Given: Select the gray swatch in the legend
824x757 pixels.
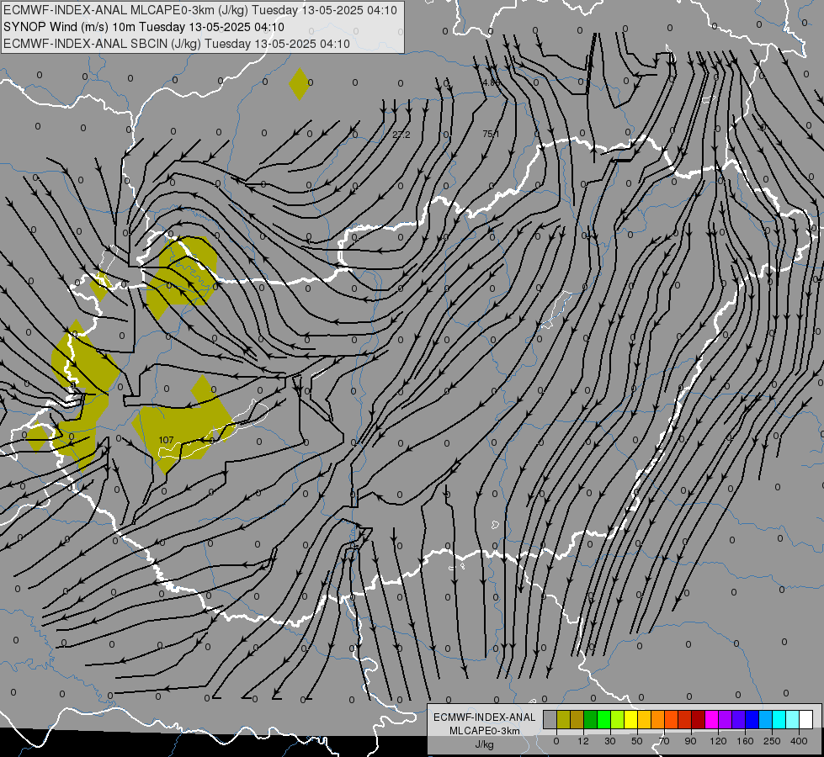Looking at the screenshot, I should click(550, 719).
